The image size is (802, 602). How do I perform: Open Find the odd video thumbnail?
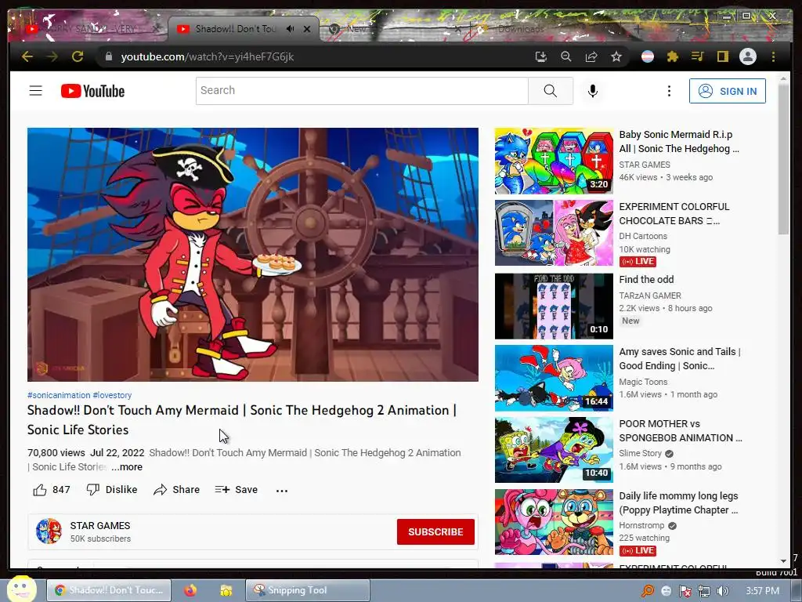pyautogui.click(x=554, y=306)
